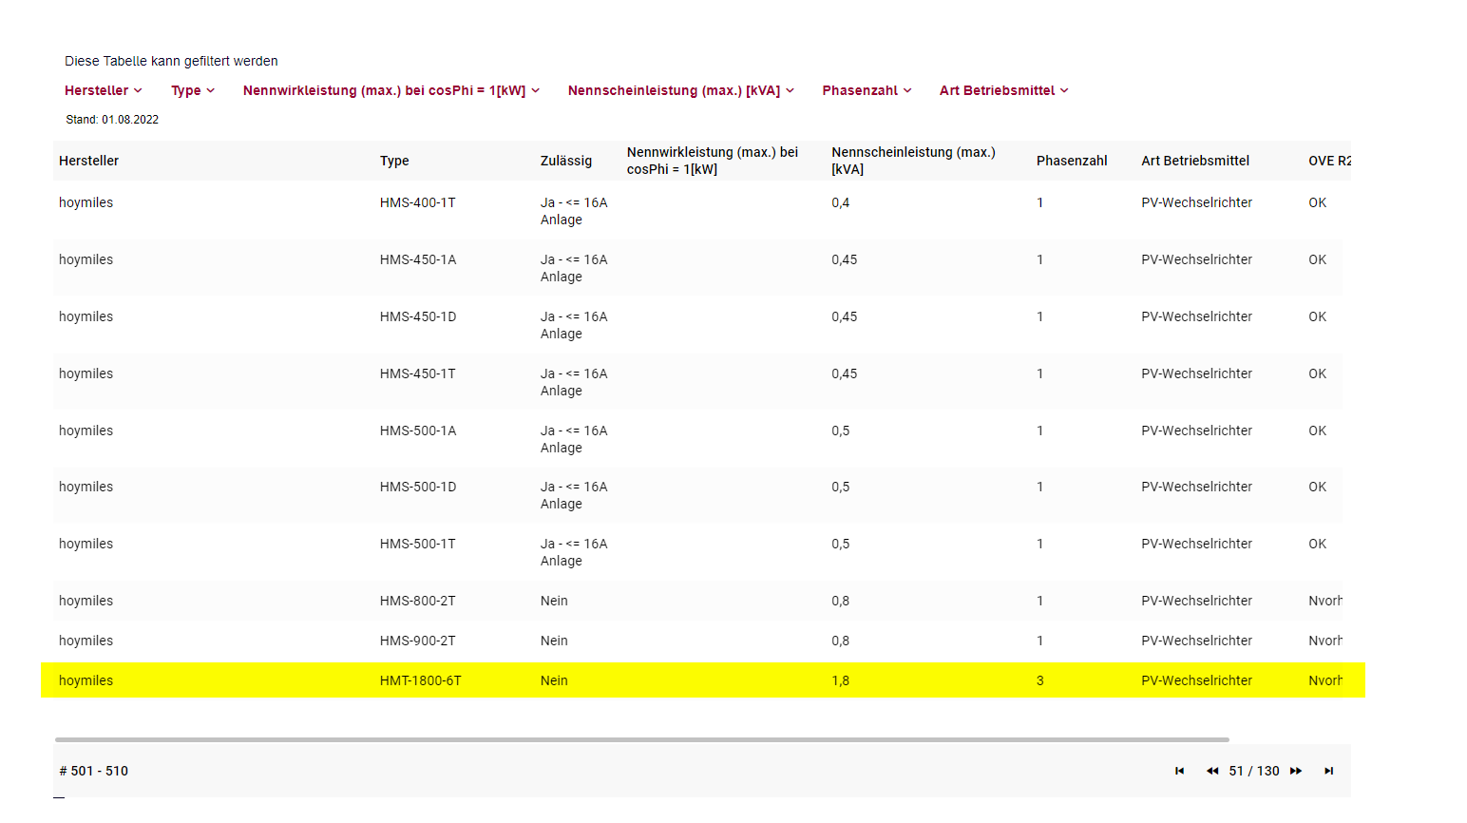Screen dimensions: 1467x823
Task: Click the Nennscheinleistung column header
Action: tap(913, 161)
